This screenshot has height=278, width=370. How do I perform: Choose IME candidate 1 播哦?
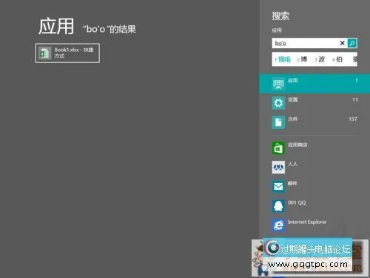point(283,59)
